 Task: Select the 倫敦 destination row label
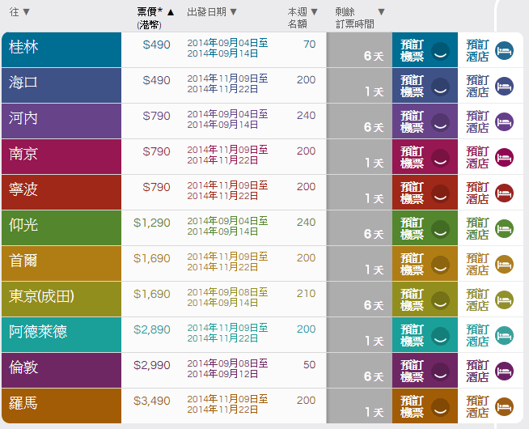(x=24, y=367)
